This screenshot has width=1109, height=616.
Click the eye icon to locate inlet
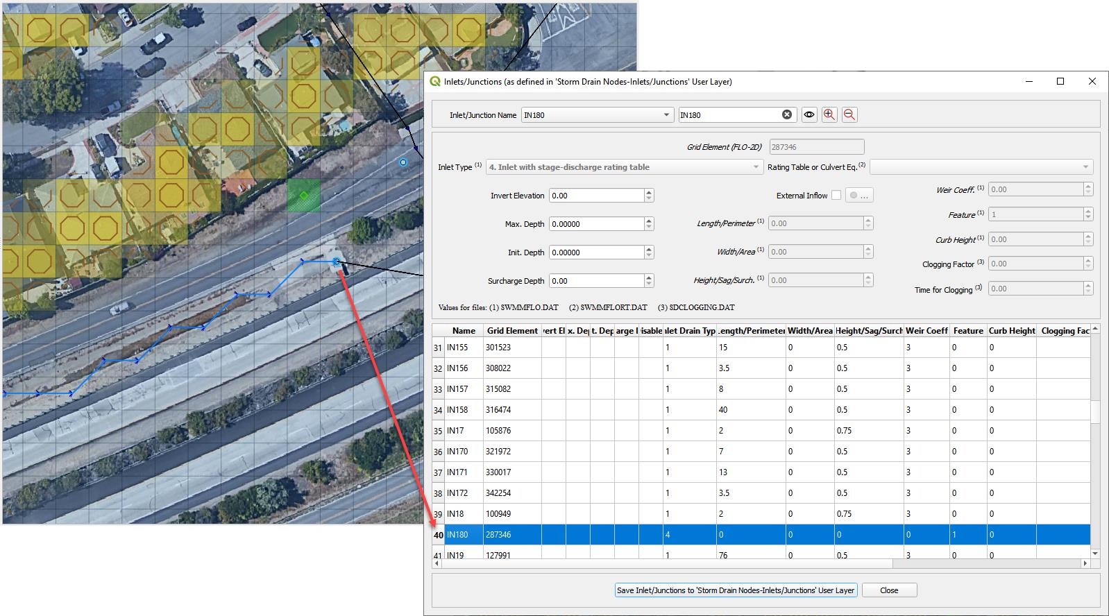(809, 115)
